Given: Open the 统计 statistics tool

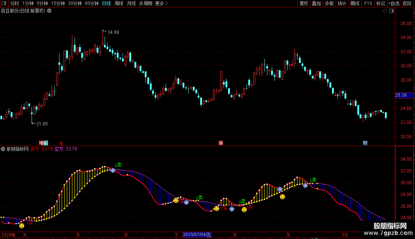Looking at the screenshot, I should pos(342,3).
